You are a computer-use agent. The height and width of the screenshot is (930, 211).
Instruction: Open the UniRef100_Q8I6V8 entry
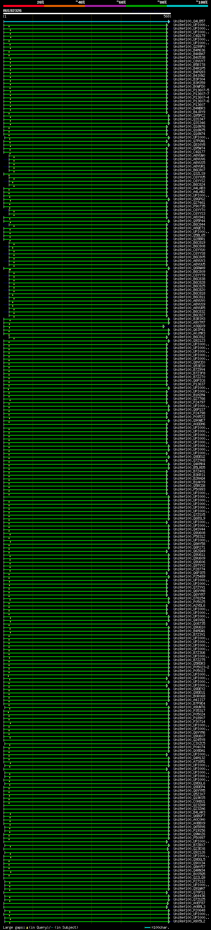pos(189,145)
